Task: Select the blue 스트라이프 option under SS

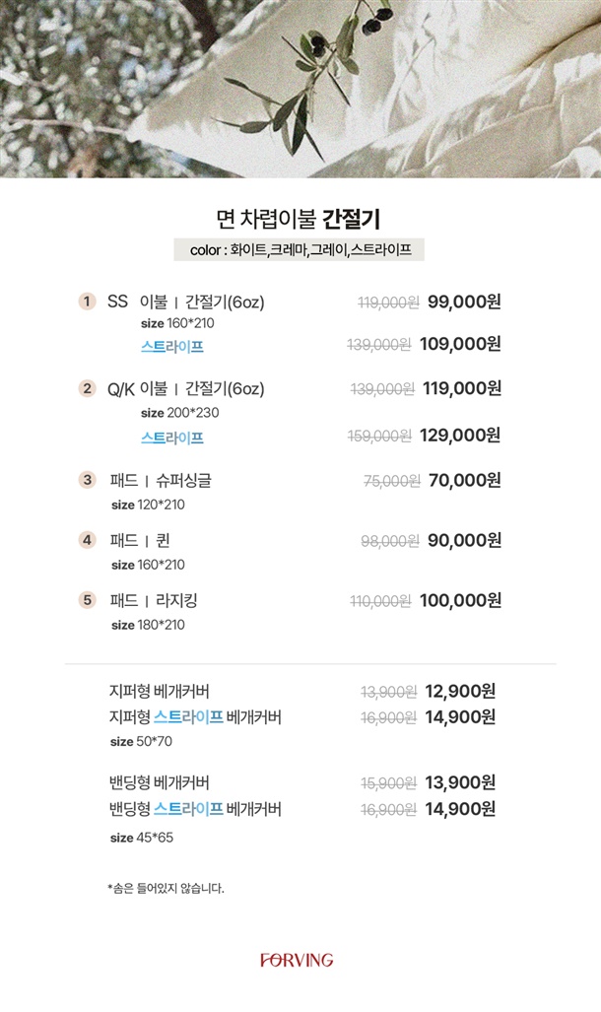Action: tap(172, 346)
